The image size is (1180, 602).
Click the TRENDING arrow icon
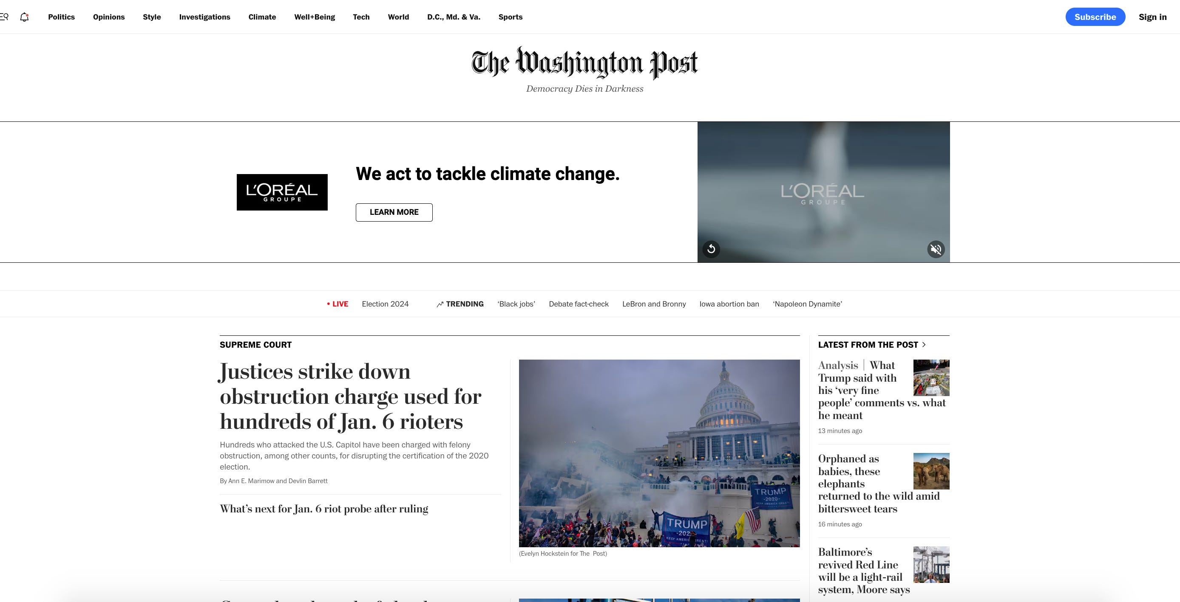click(x=440, y=304)
